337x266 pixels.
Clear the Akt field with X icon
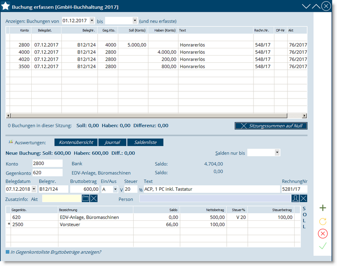pos(94,198)
